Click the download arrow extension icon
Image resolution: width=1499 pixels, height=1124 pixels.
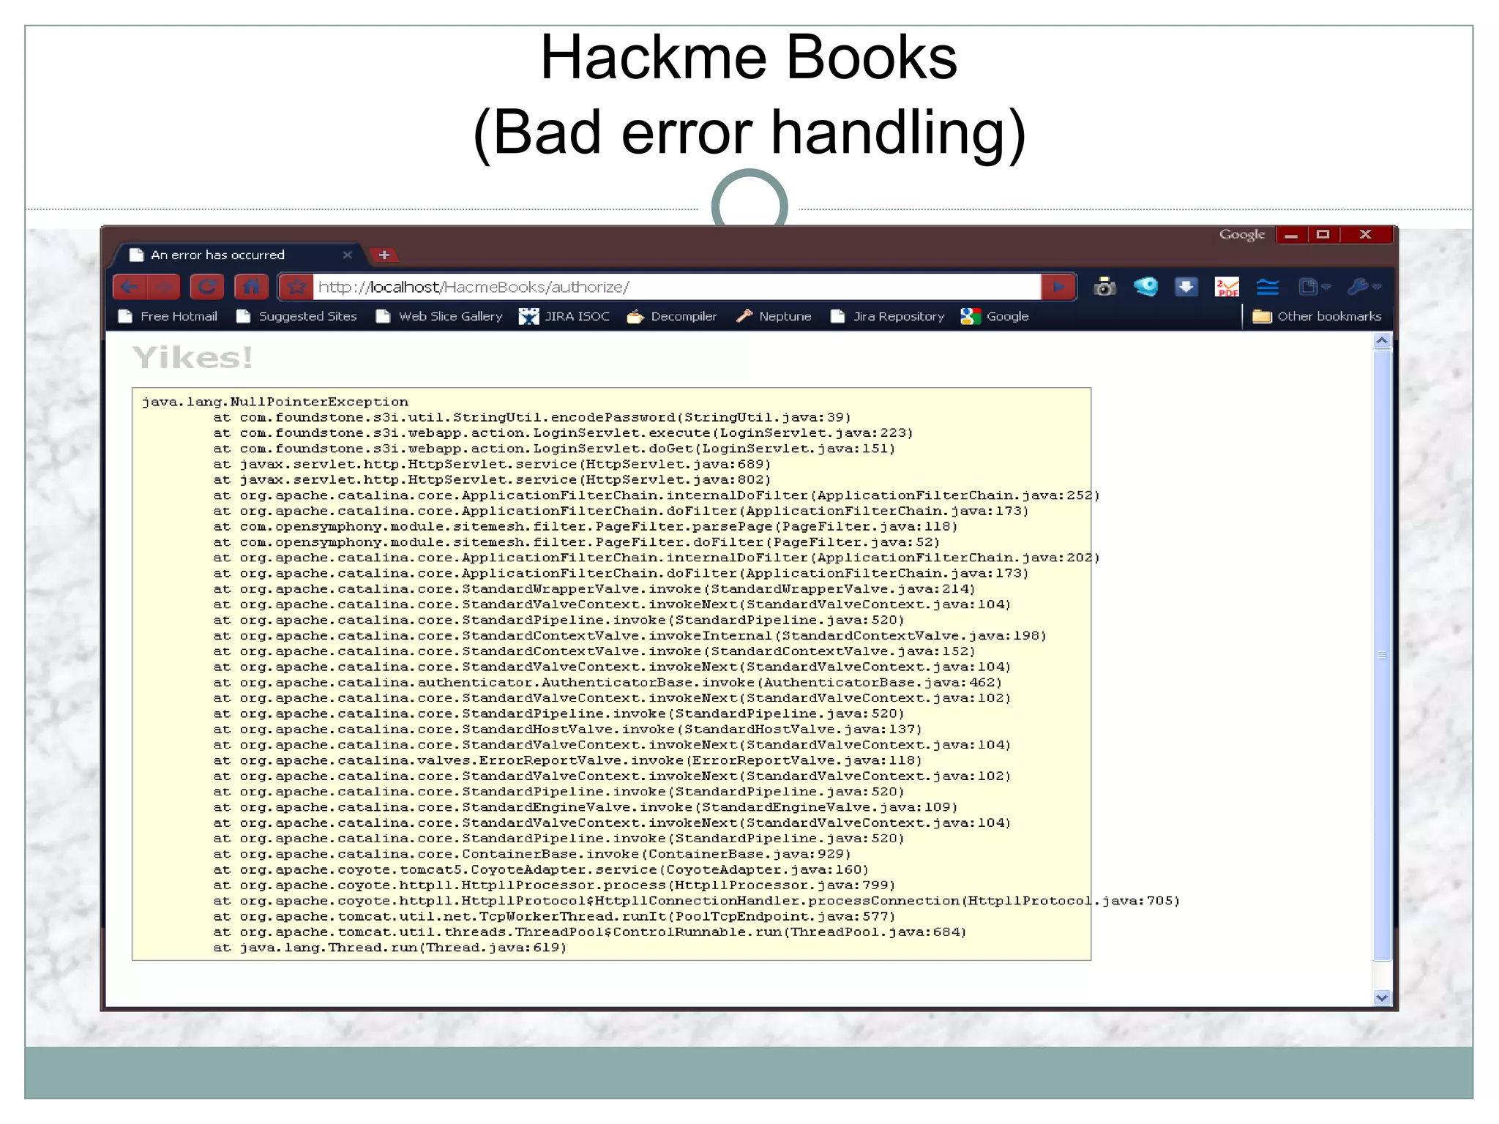tap(1186, 287)
